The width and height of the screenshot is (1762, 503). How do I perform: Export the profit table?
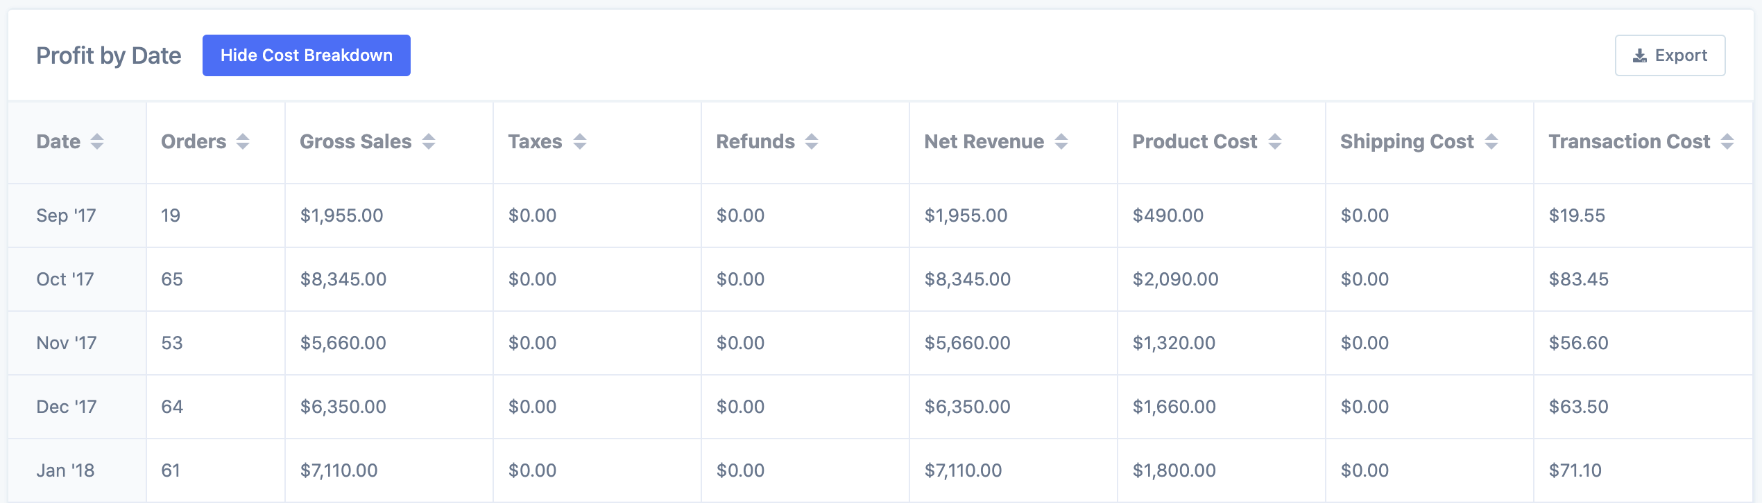click(x=1670, y=55)
